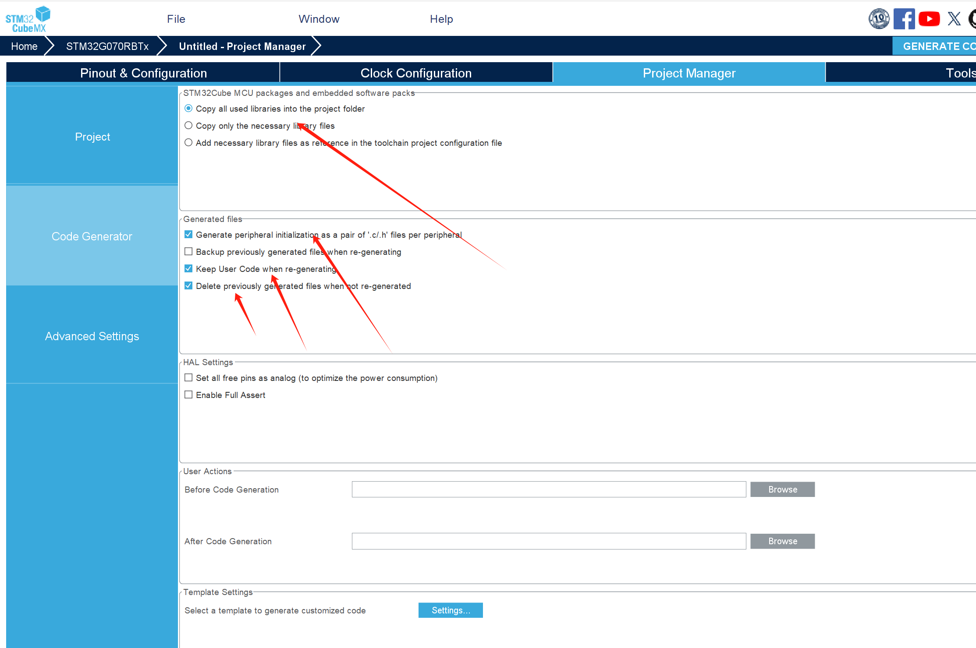
Task: Click the STM32CubeMX logo icon
Action: [x=28, y=19]
